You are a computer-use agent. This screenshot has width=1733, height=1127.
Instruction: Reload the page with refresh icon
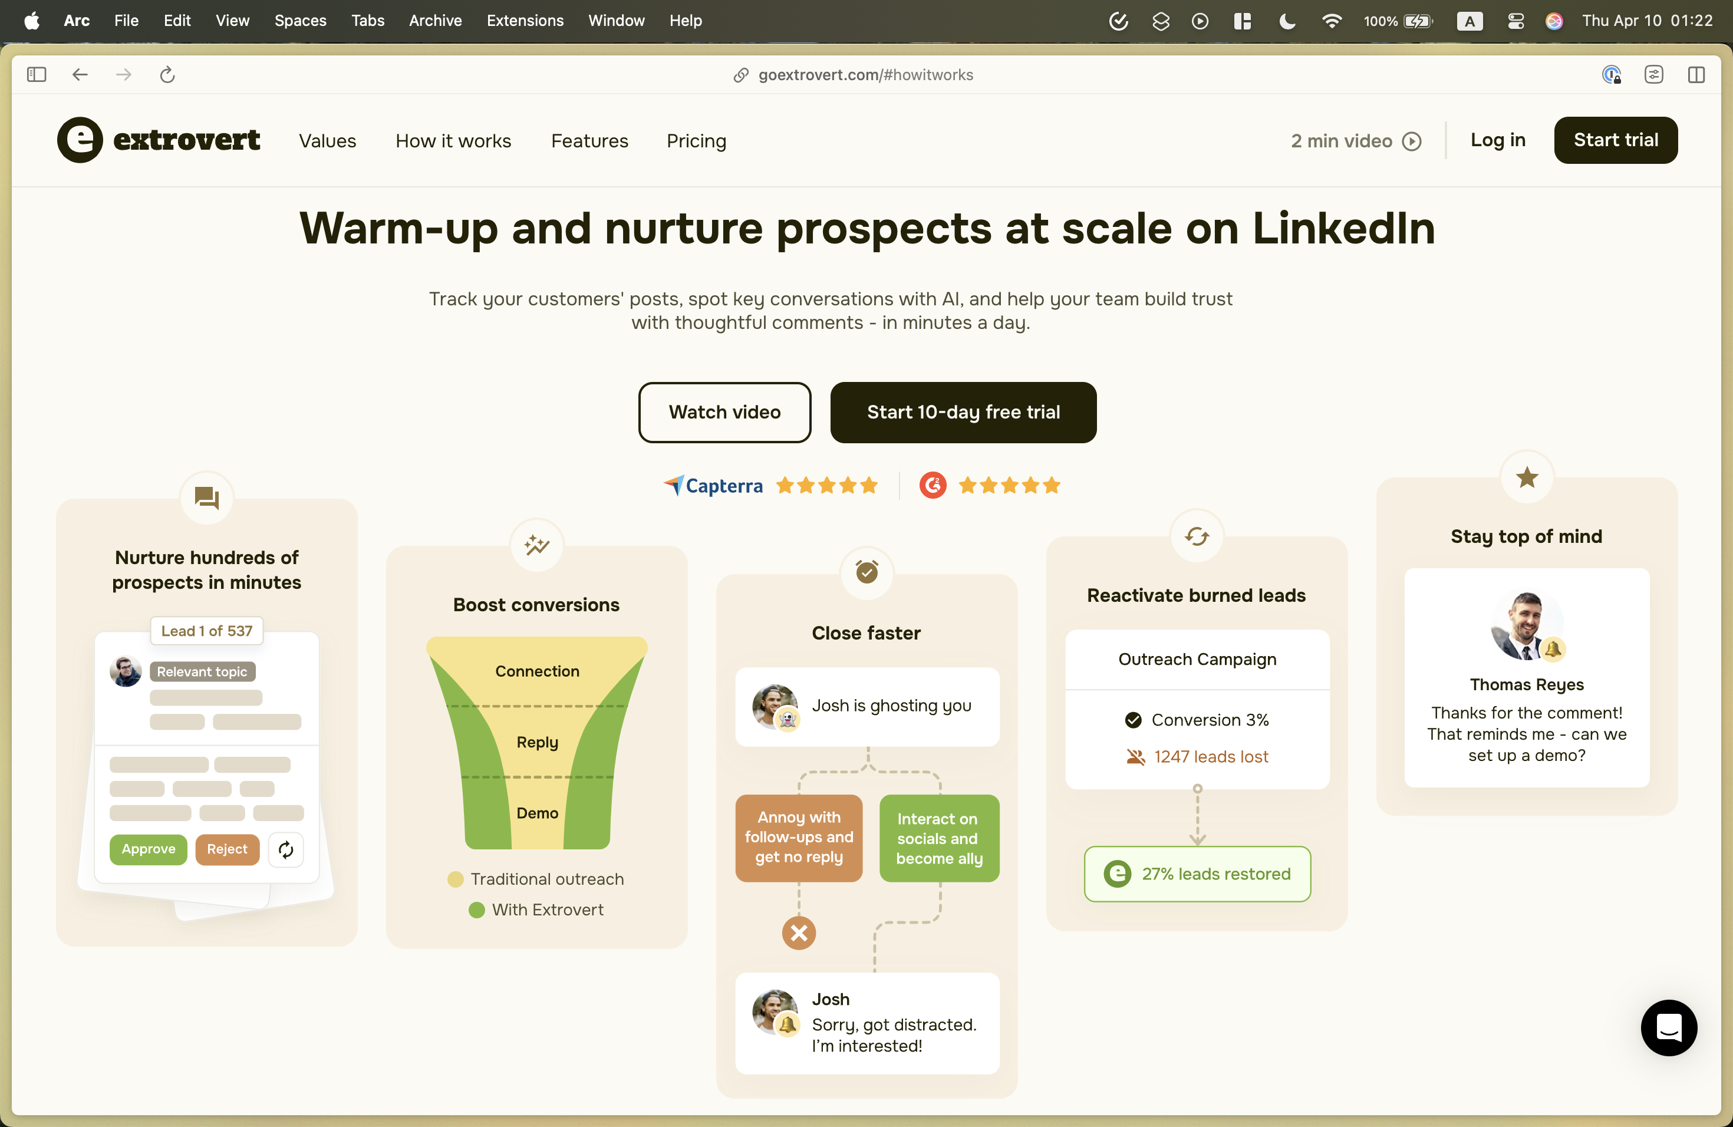pos(167,74)
